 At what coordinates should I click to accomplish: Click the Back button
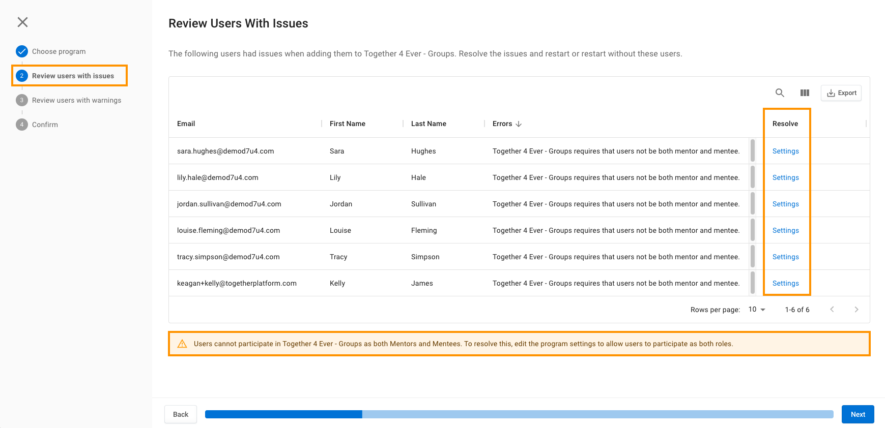[x=181, y=414]
